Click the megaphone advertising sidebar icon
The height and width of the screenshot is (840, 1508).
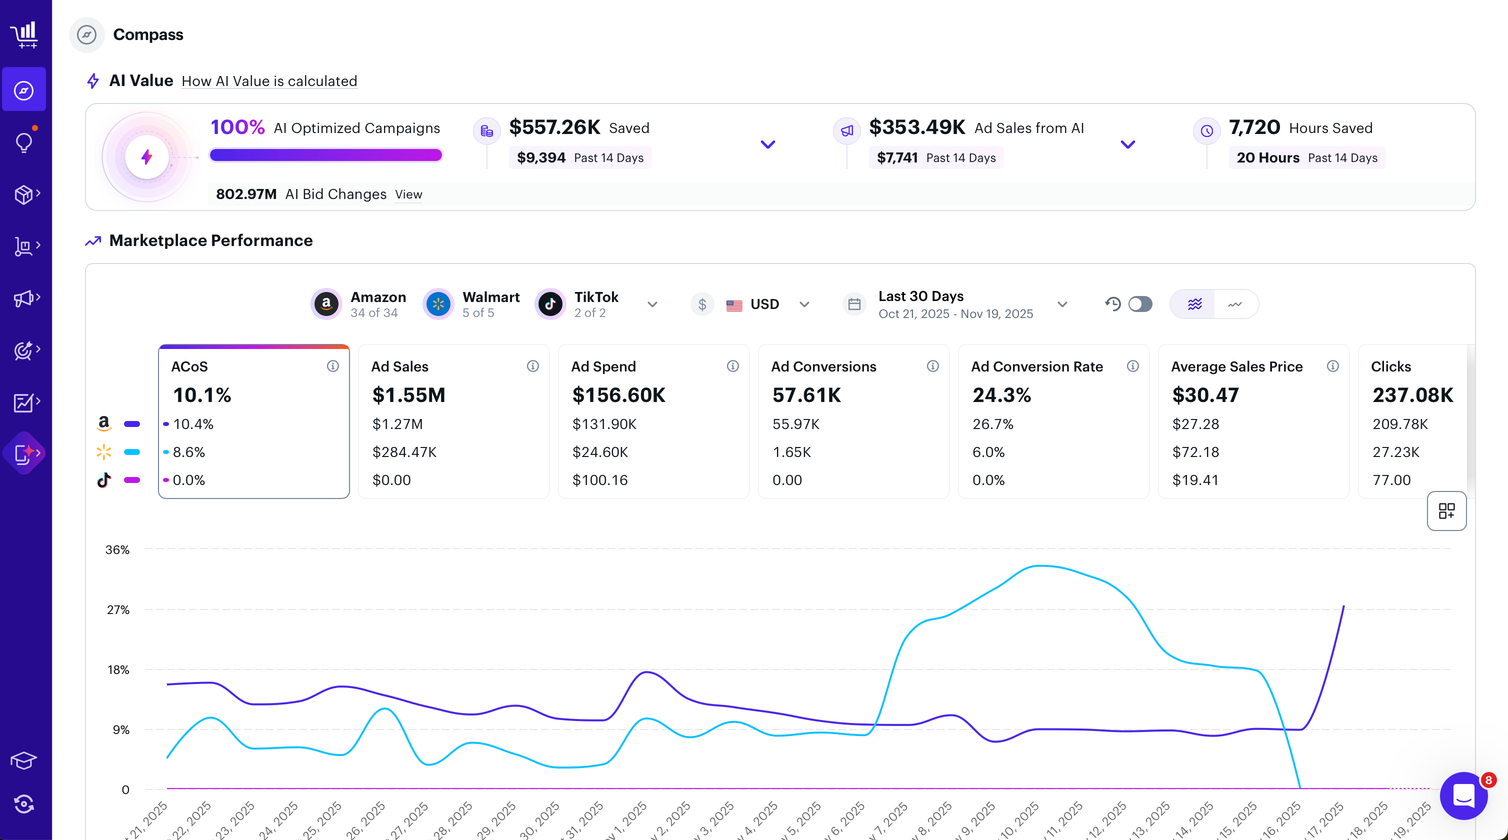(x=24, y=298)
